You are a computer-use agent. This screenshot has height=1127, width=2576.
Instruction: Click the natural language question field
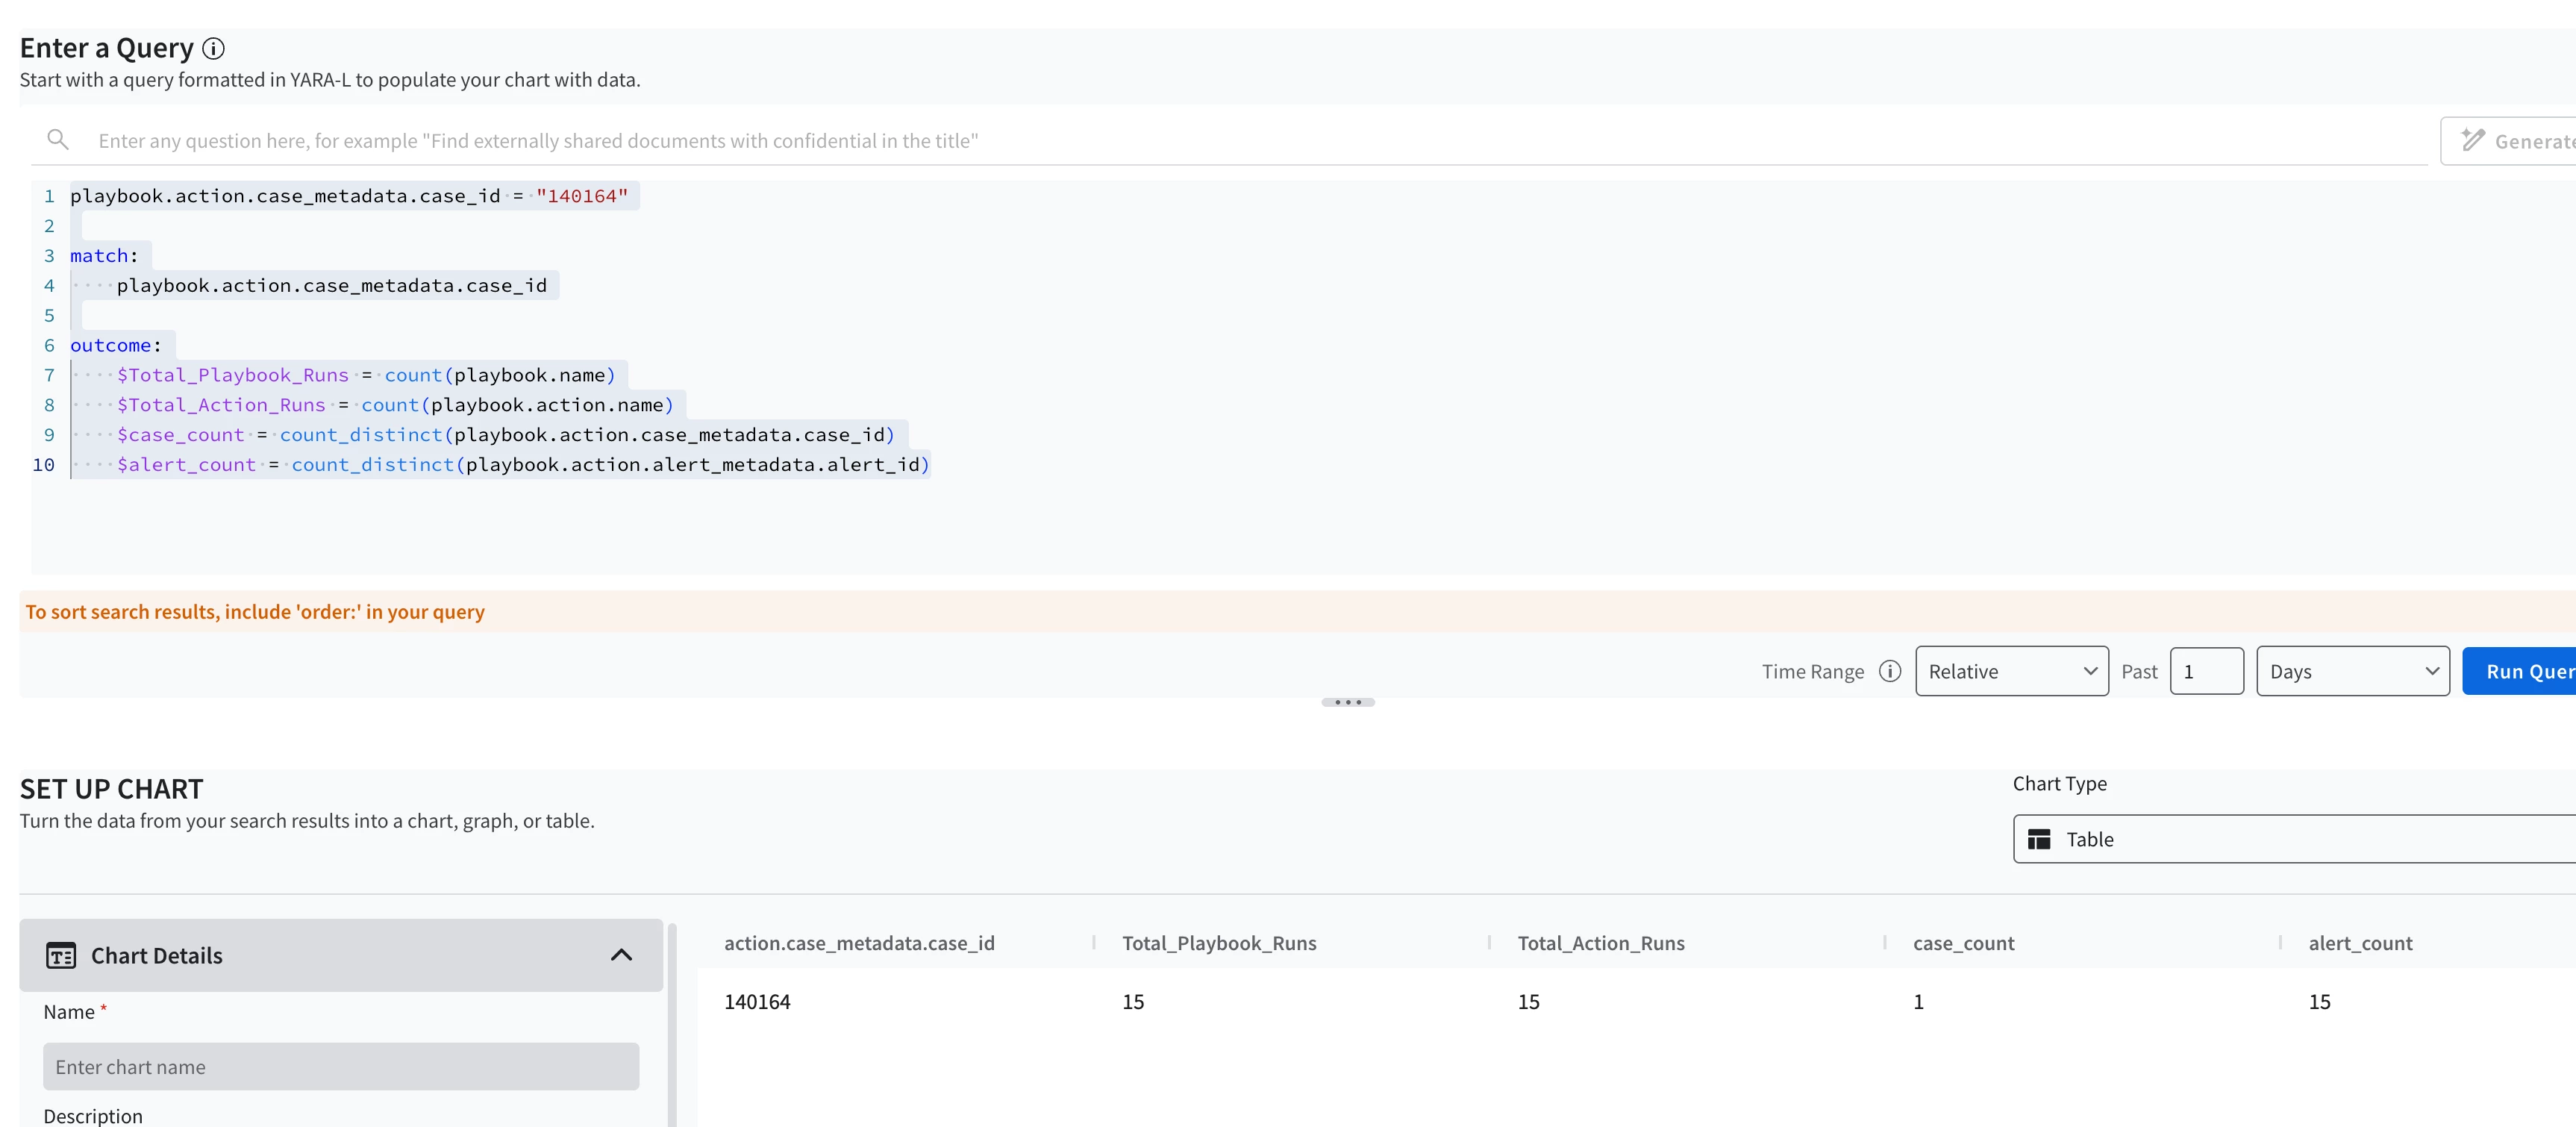point(1200,141)
